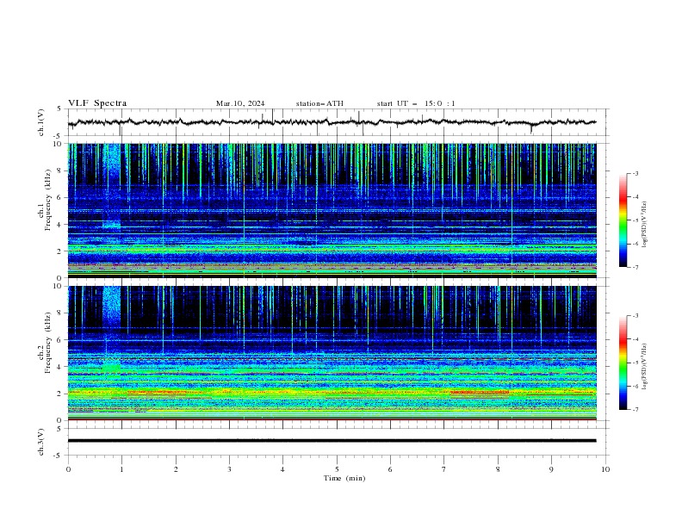Click time axis tick label "2"
682x527 pixels.
(176, 469)
